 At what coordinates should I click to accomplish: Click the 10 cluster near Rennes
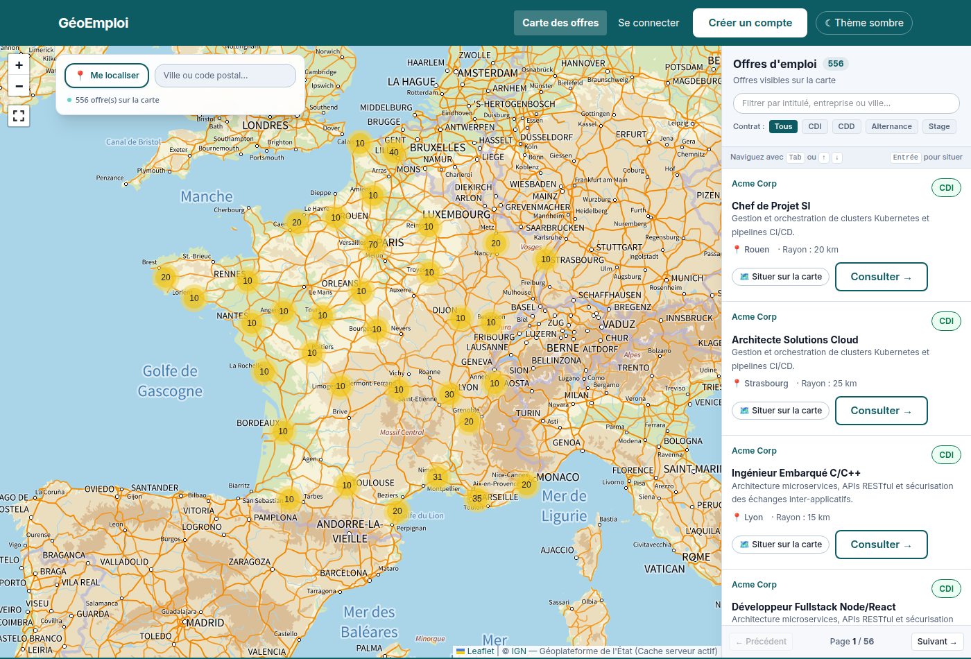click(x=248, y=280)
